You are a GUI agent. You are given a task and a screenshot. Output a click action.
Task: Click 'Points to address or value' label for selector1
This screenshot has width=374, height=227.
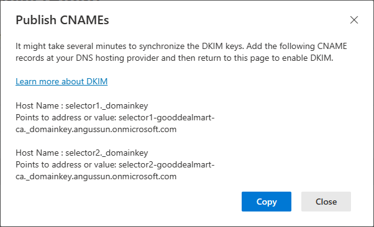[66, 117]
